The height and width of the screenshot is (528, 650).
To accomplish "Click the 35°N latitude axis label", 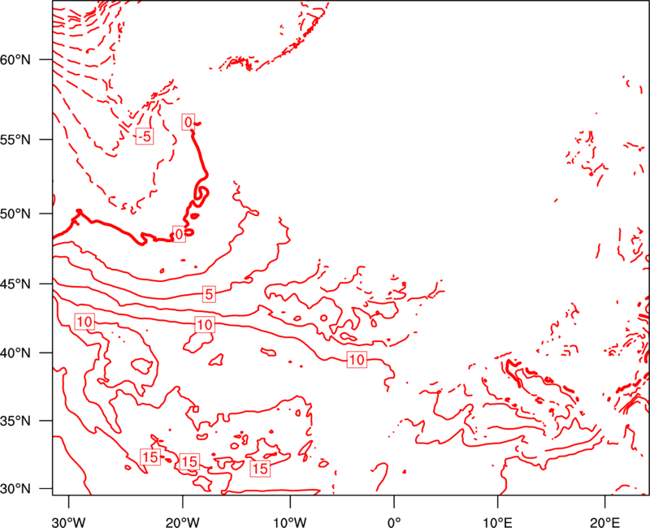I will point(15,421).
